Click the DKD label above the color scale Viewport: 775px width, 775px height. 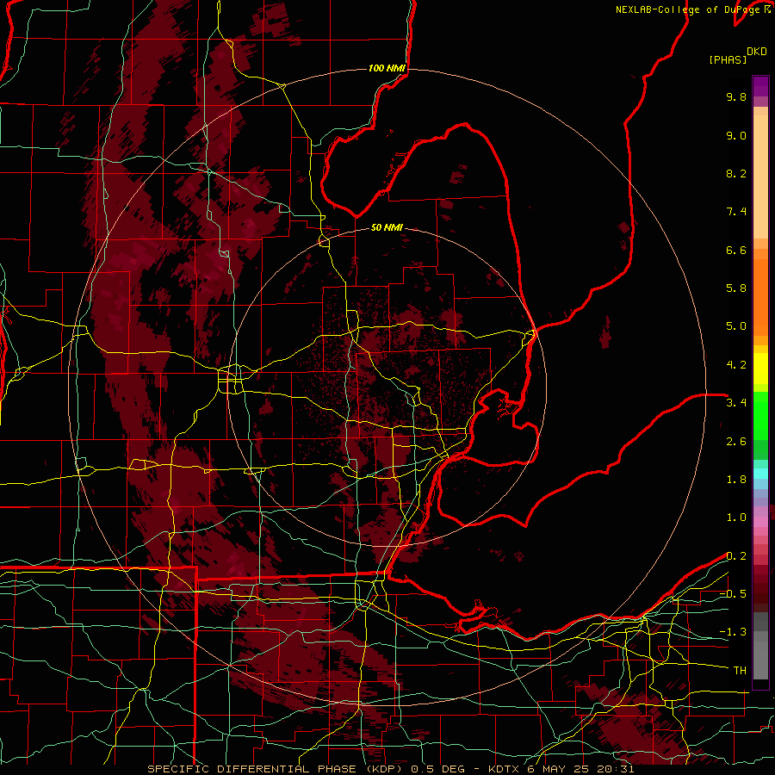(757, 52)
